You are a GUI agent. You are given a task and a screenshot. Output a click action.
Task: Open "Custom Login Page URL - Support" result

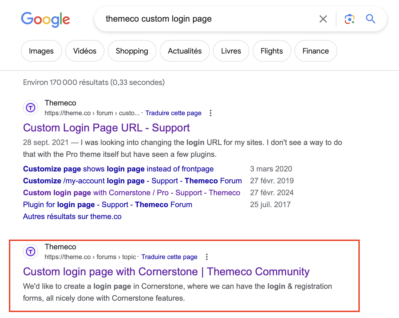pyautogui.click(x=106, y=128)
